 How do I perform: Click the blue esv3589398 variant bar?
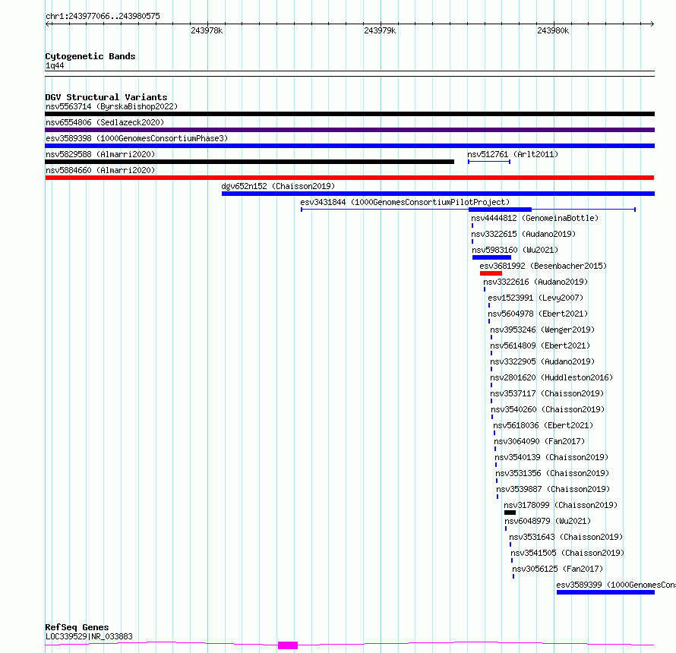pyautogui.click(x=349, y=146)
